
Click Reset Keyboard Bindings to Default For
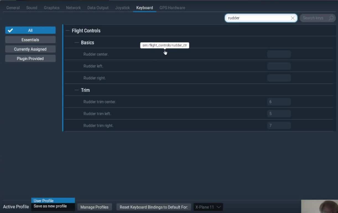coord(154,207)
